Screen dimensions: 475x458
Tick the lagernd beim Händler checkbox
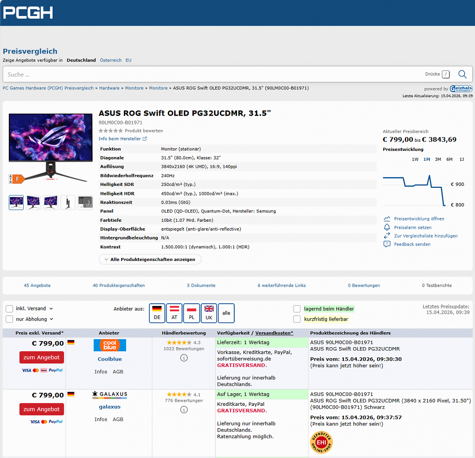(x=297, y=309)
